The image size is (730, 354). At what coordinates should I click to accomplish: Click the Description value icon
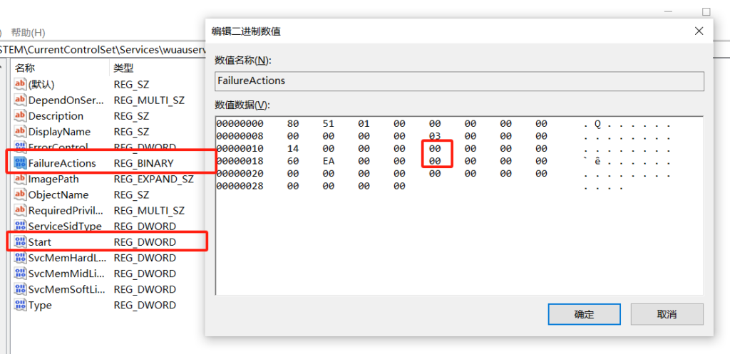click(20, 116)
